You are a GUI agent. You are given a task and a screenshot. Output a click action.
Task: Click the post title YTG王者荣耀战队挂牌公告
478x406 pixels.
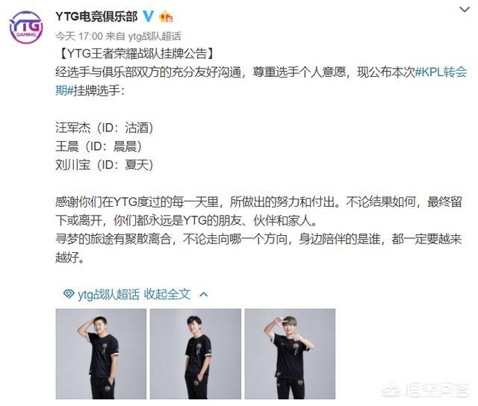pyautogui.click(x=136, y=54)
